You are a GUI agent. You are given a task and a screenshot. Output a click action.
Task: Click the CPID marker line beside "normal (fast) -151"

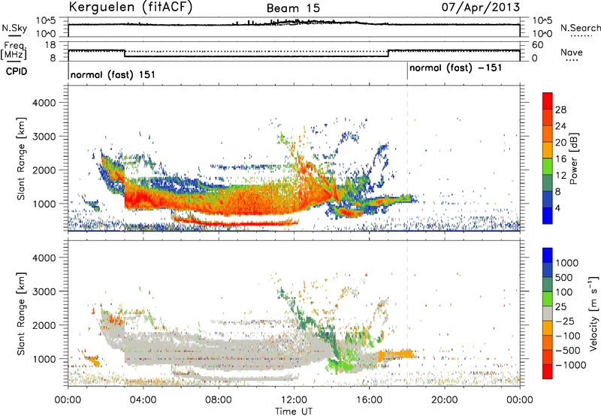coord(407,71)
